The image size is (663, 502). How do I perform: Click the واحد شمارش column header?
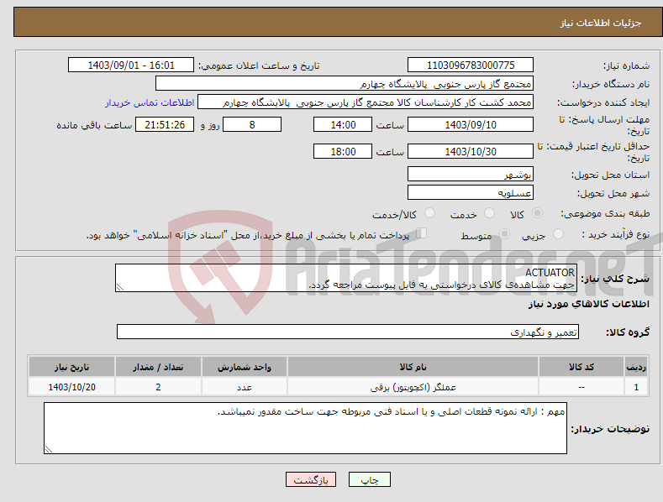pos(245,367)
